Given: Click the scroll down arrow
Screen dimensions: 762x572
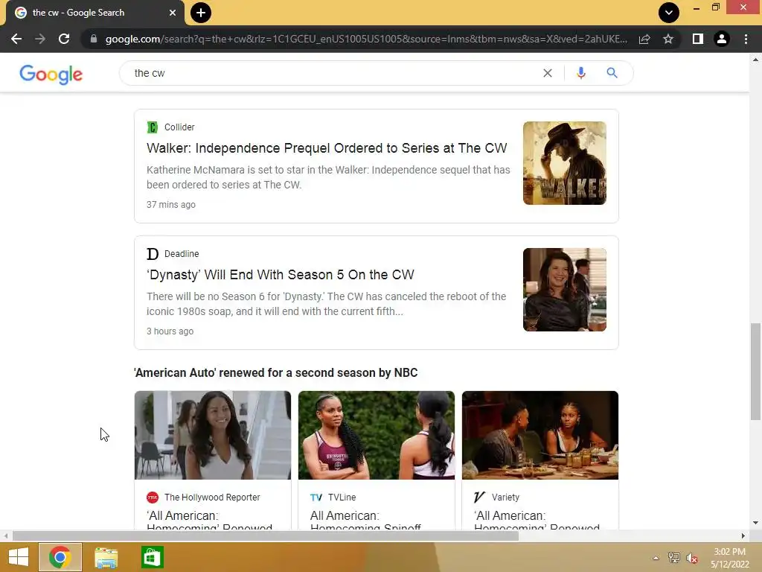Looking at the screenshot, I should point(755,523).
